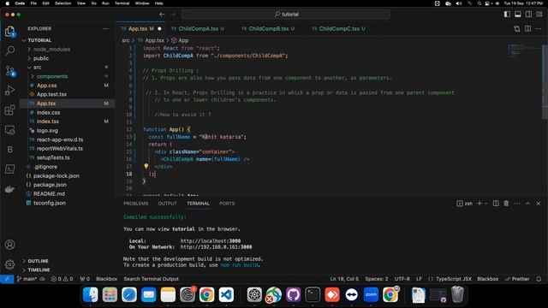Open the Selection menu in menu bar
Screen dimensions: 548x308
(63, 3)
